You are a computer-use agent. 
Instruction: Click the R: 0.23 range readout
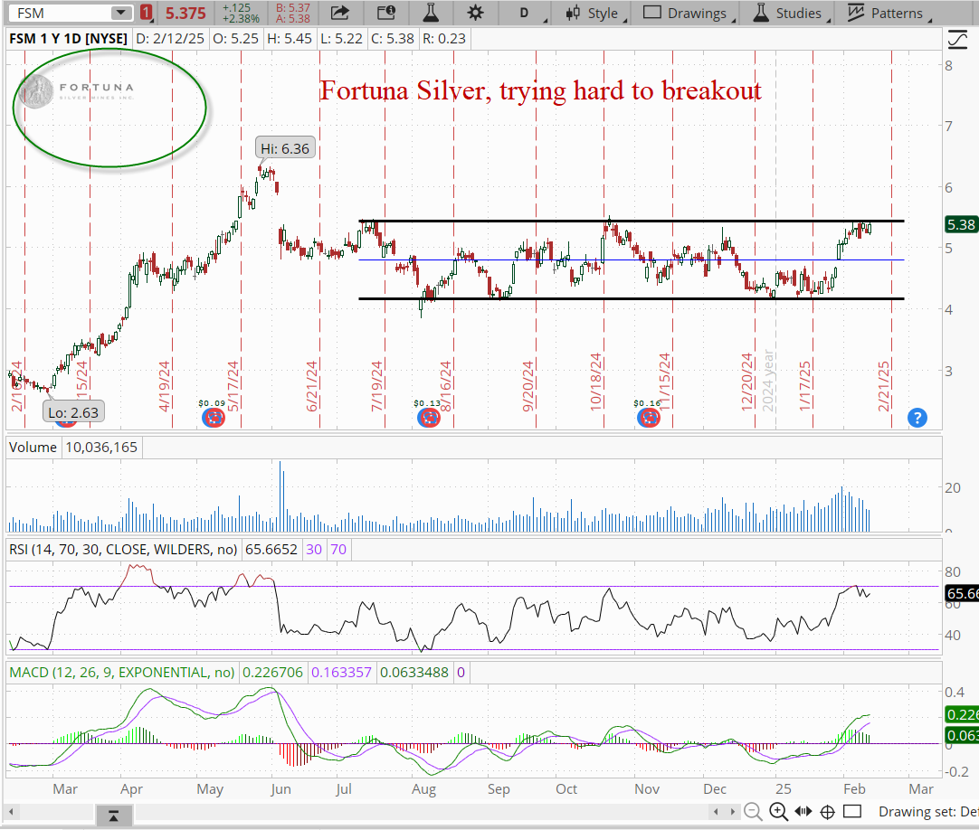coord(444,39)
